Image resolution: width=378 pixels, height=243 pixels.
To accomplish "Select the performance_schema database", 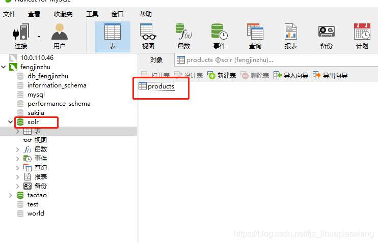I will coord(59,104).
